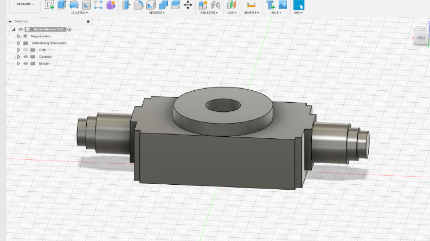Click the TARAYICI panel options dot
430x241 pixels.
(88, 21)
